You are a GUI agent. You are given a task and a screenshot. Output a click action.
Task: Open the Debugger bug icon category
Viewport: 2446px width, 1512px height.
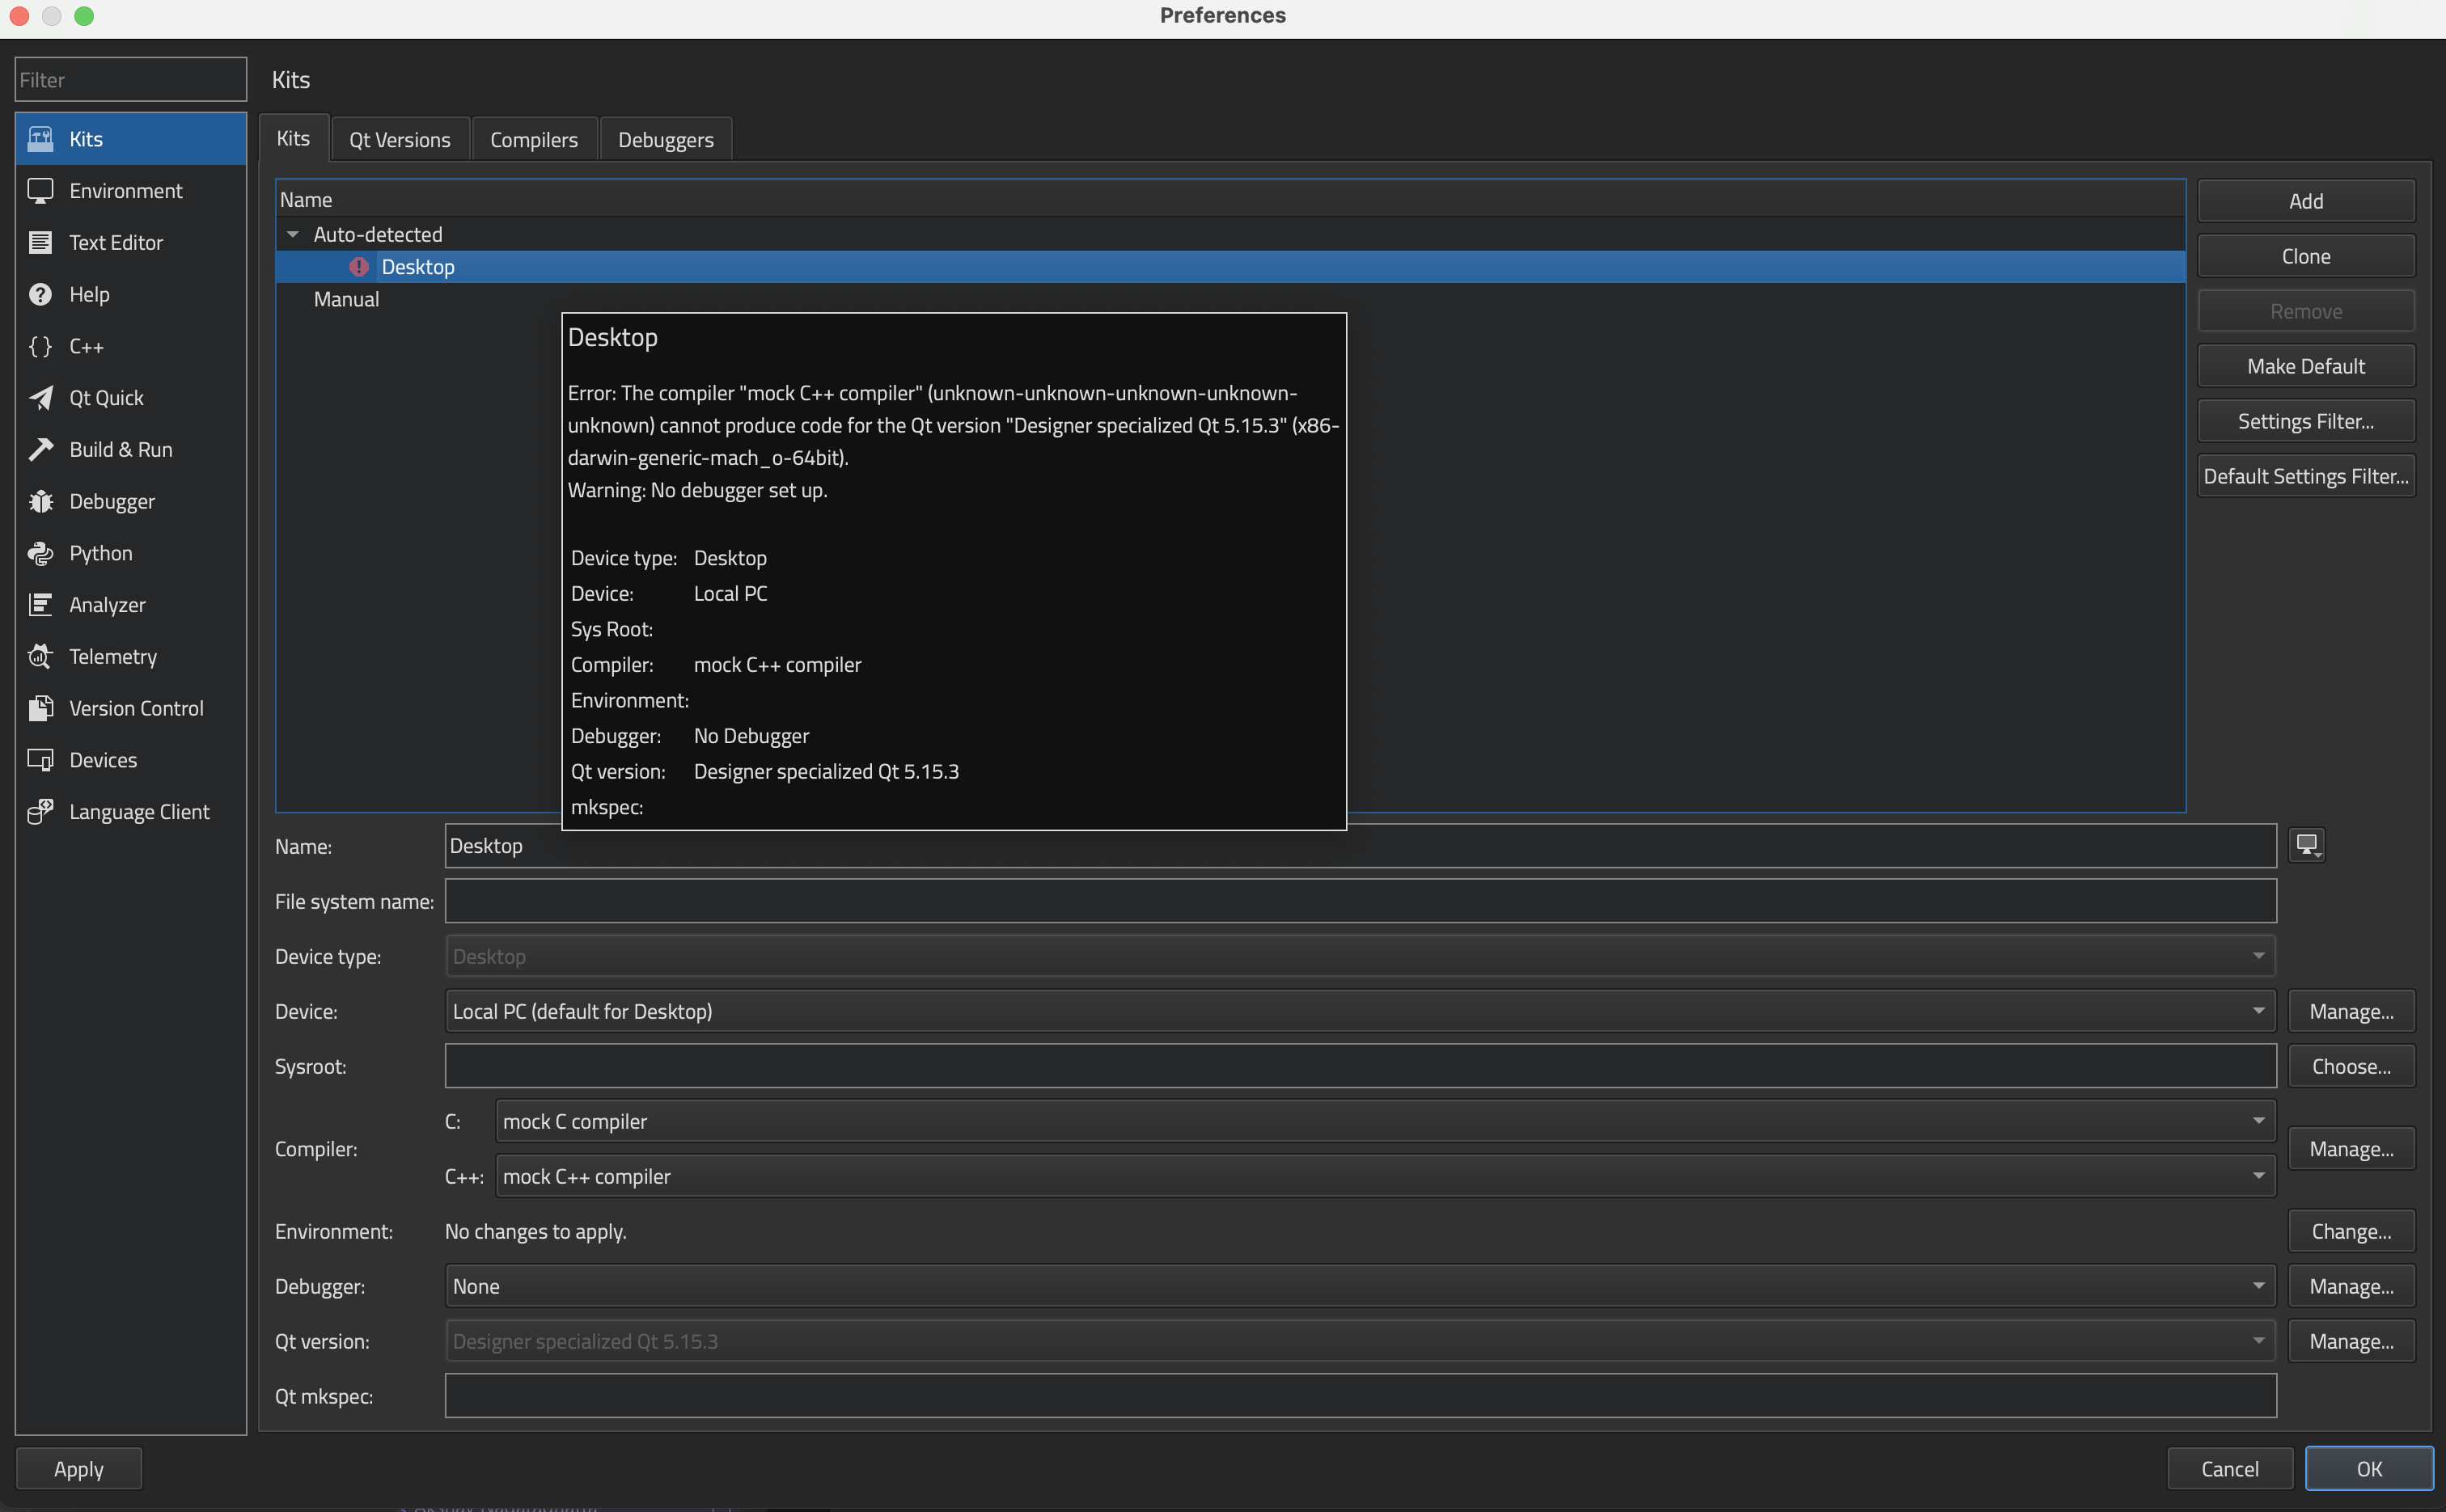(x=40, y=502)
